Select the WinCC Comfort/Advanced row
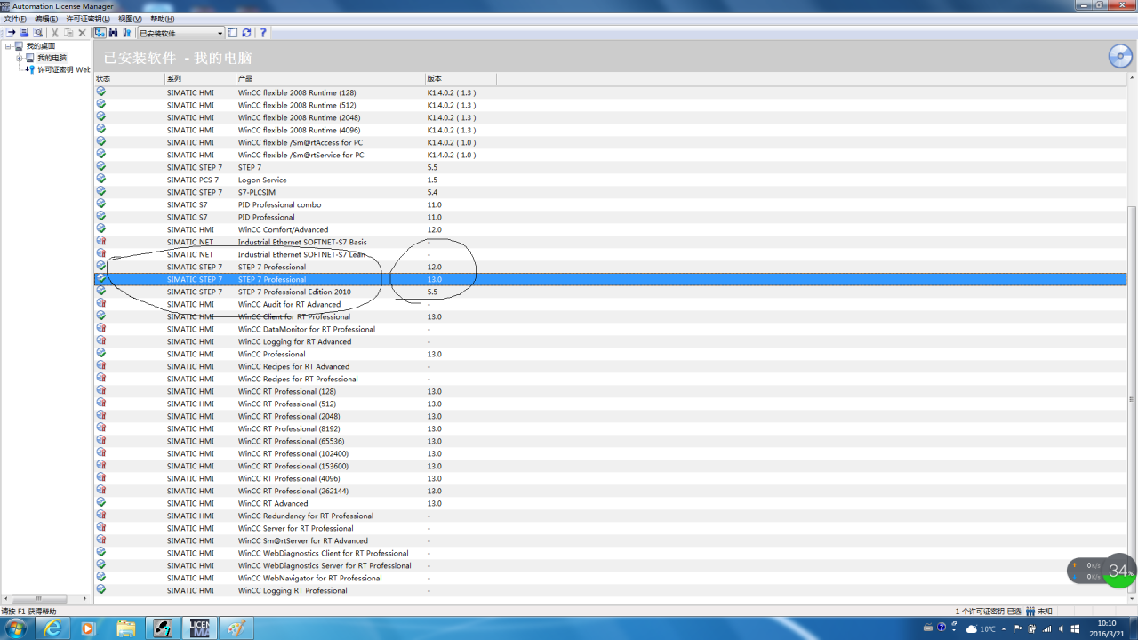Image resolution: width=1138 pixels, height=640 pixels. [610, 229]
